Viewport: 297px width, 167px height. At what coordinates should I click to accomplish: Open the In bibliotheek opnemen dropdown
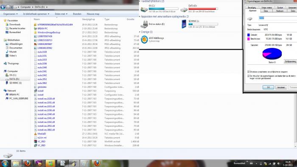[36, 14]
